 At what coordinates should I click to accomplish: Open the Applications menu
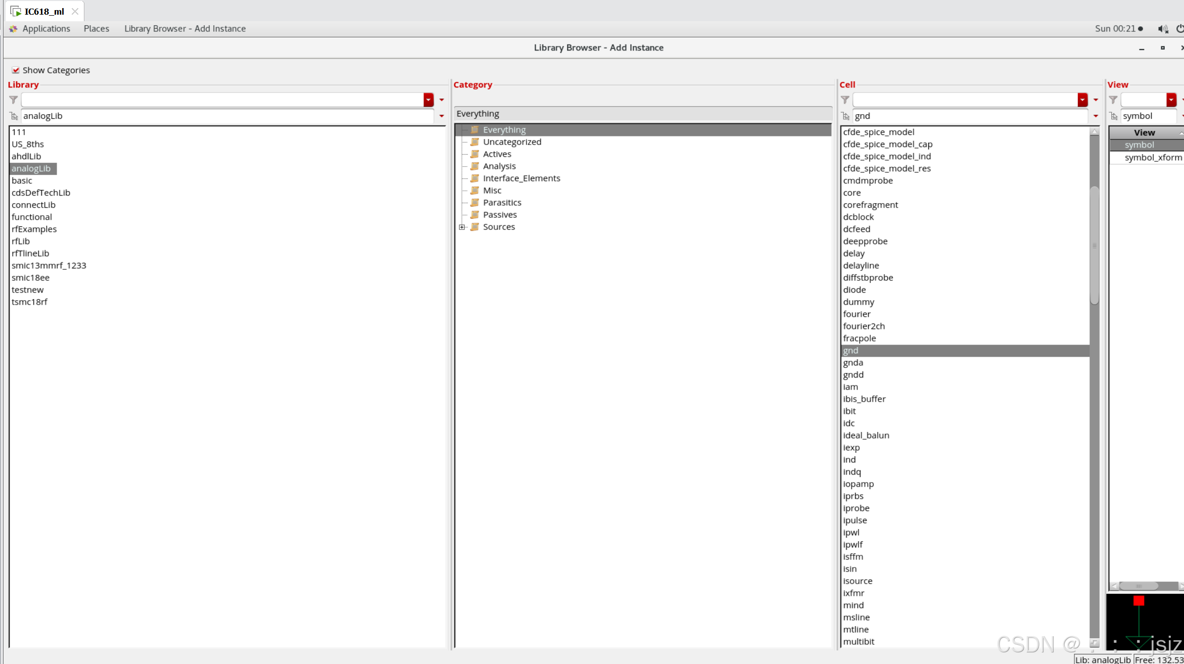(46, 29)
